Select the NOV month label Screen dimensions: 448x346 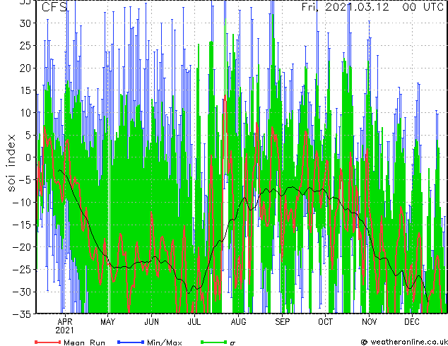tap(369, 322)
